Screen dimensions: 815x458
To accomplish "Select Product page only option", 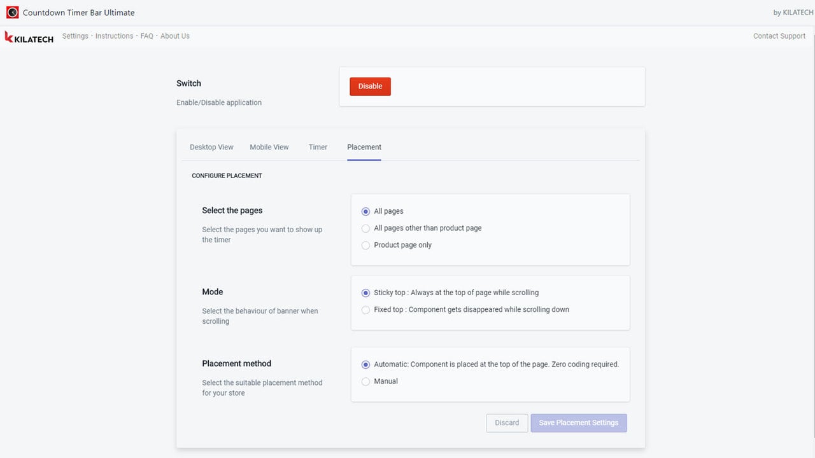I will click(x=365, y=246).
